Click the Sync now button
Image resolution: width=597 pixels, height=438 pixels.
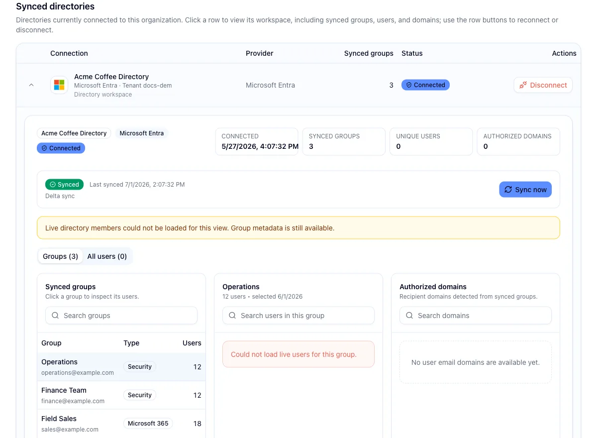pyautogui.click(x=525, y=190)
